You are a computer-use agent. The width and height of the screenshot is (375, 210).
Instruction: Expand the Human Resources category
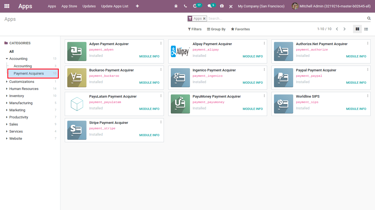point(7,89)
